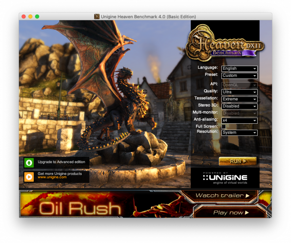Open the Stereo 3D dropdown
Viewport: 291px width, 243px height.
(239, 106)
